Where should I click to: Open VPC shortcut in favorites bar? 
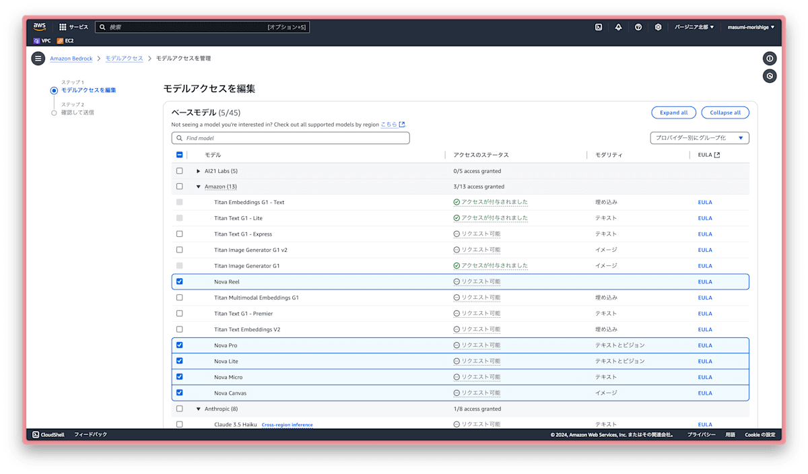(42, 40)
